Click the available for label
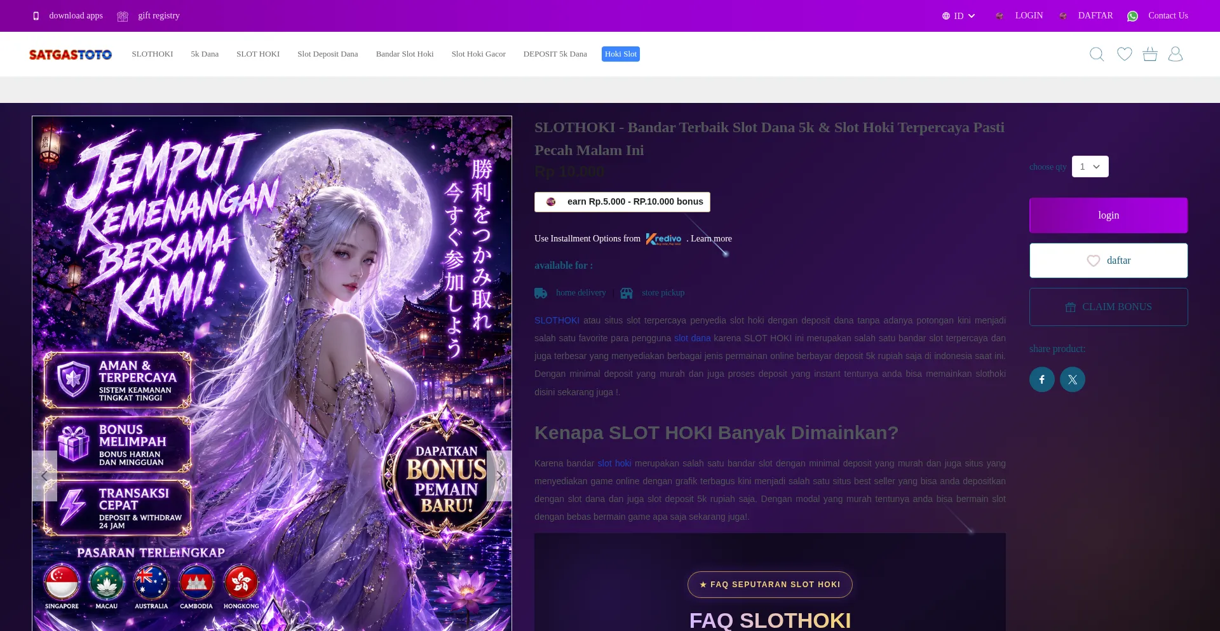The height and width of the screenshot is (631, 1220). tap(564, 266)
